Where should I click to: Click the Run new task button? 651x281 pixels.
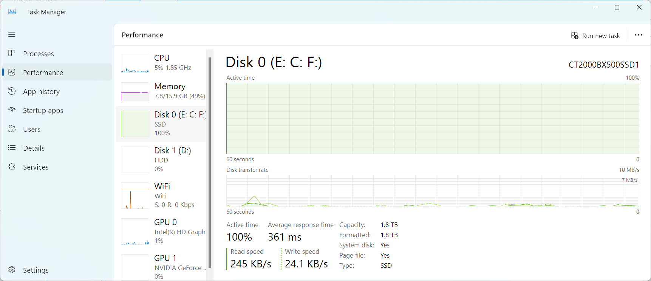(x=595, y=36)
